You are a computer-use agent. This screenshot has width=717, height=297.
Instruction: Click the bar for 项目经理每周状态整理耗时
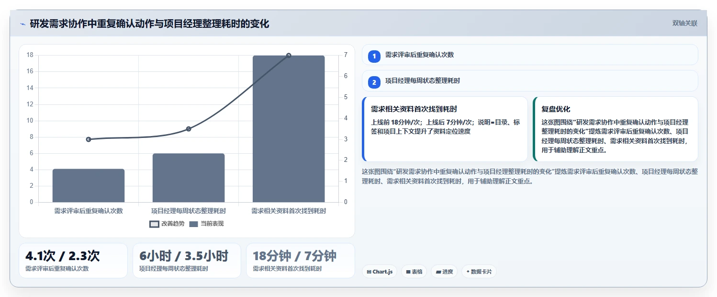click(189, 178)
